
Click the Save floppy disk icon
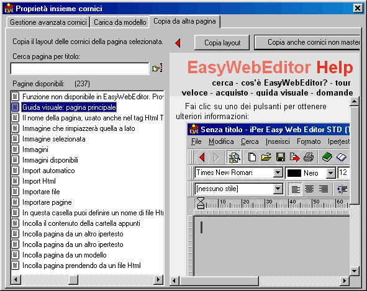(x=281, y=157)
